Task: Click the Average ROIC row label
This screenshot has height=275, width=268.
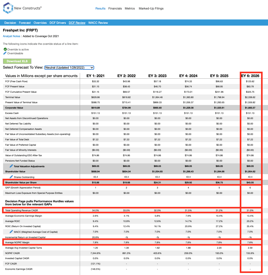Action: coord(13,221)
